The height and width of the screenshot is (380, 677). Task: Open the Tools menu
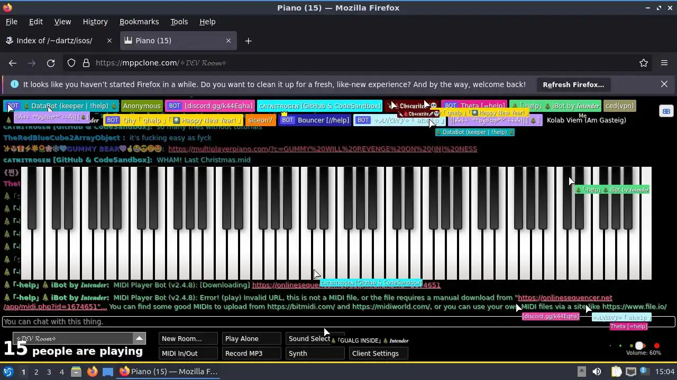tap(179, 22)
